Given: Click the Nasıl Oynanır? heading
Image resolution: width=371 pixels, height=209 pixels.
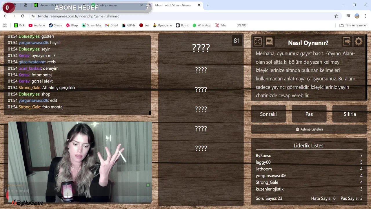Looking at the screenshot, I should 308,43.
